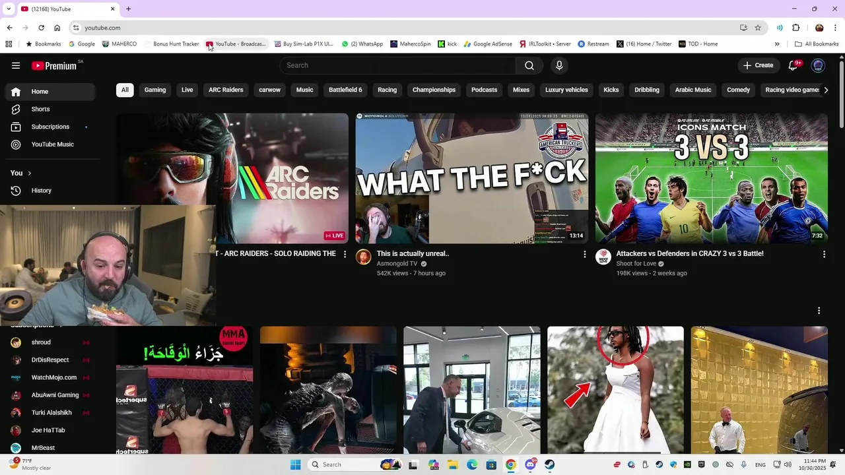Select the Battlefield 6 filter chip

(345, 90)
